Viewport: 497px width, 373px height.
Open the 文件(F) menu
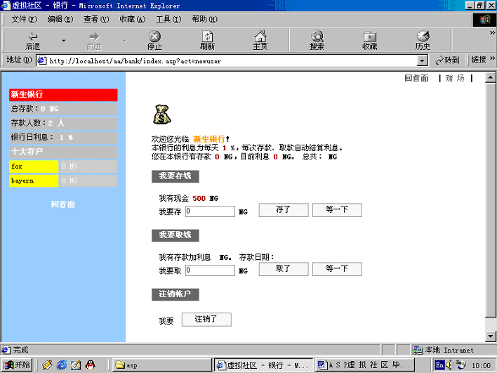[x=24, y=19]
